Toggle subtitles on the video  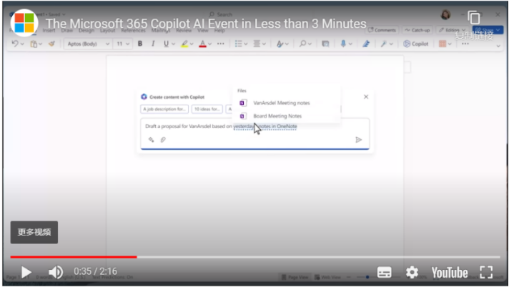(384, 273)
